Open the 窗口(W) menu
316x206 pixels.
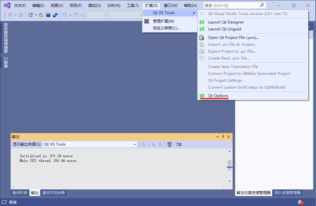pyautogui.click(x=171, y=5)
